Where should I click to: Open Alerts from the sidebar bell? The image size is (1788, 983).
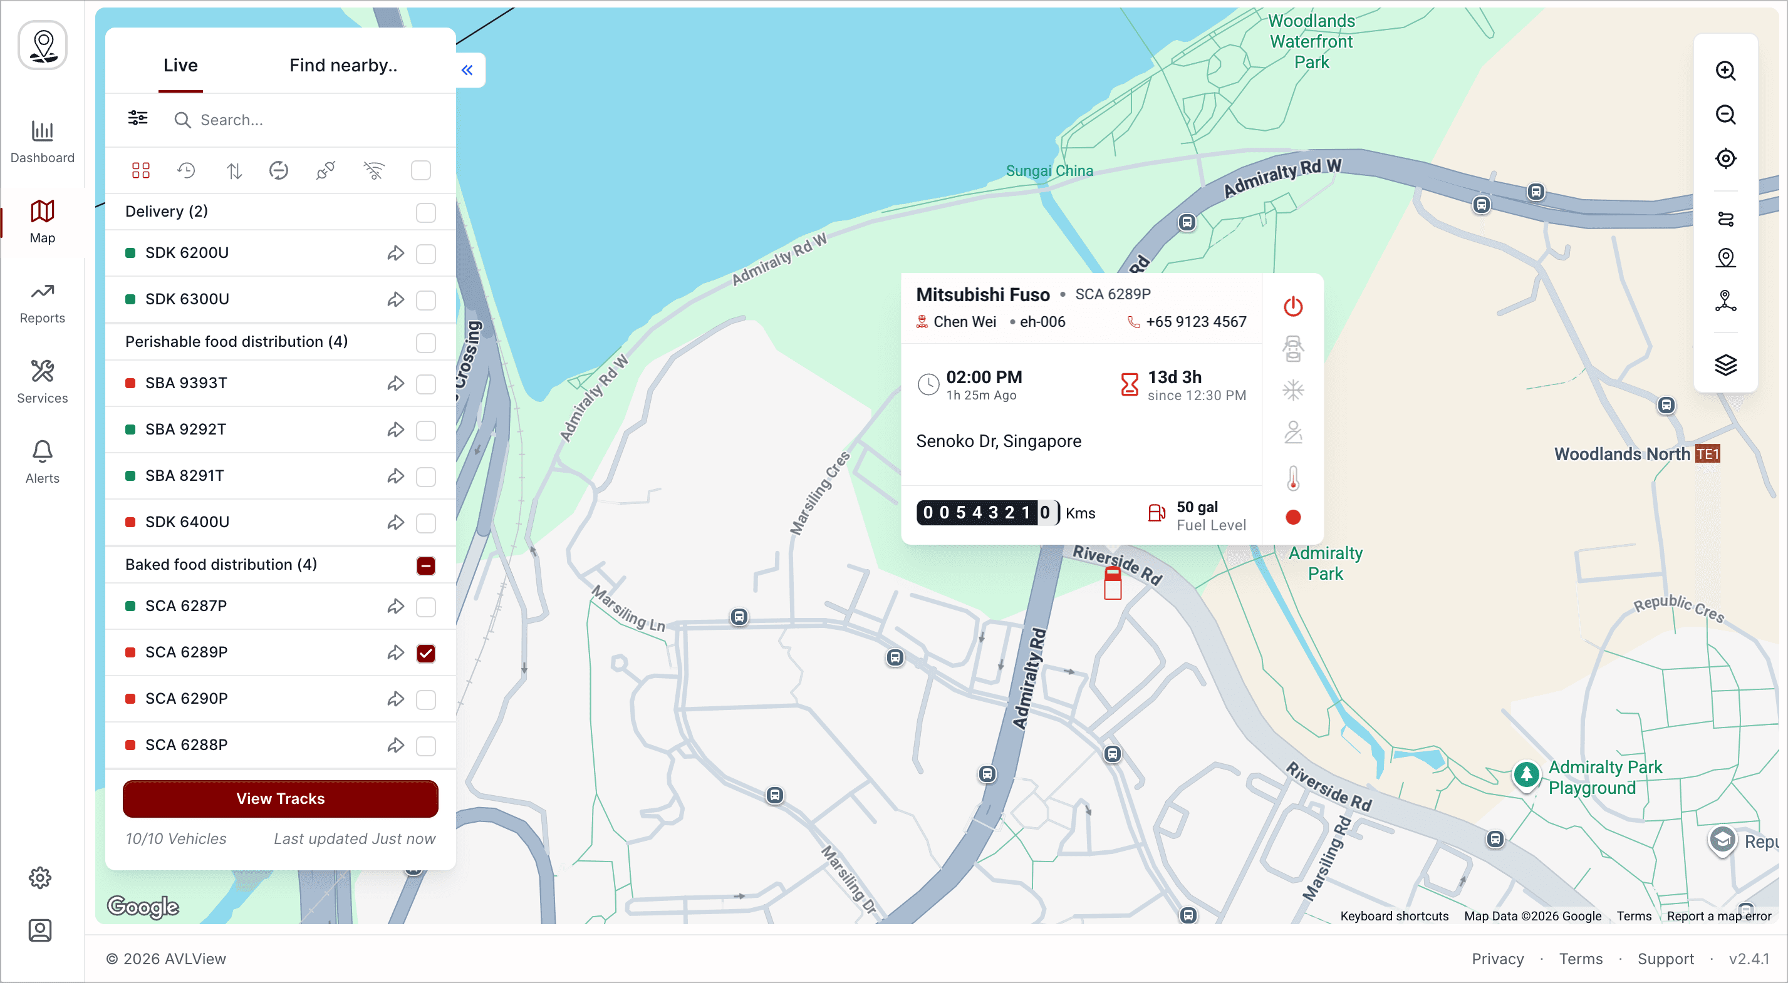[x=41, y=461]
